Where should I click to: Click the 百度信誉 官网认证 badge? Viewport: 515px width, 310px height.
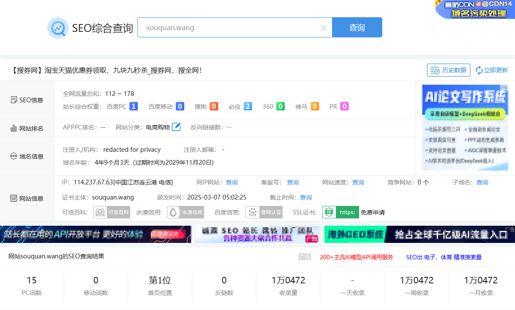tap(264, 212)
